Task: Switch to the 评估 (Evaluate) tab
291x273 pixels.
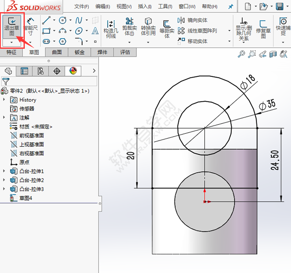Action: click(125, 52)
